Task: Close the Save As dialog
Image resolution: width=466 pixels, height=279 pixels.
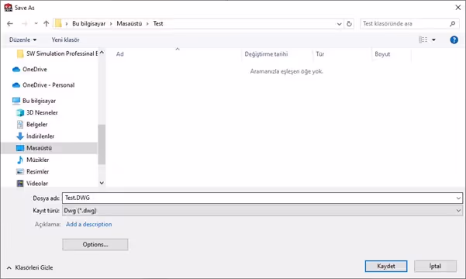Action: pyautogui.click(x=458, y=8)
